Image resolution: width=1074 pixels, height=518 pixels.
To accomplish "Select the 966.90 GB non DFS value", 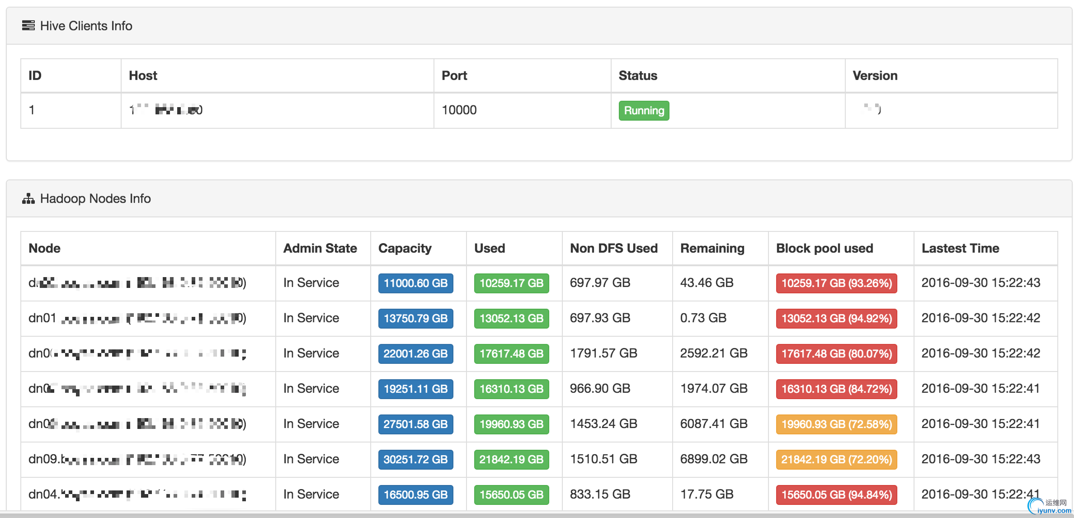I will [600, 388].
